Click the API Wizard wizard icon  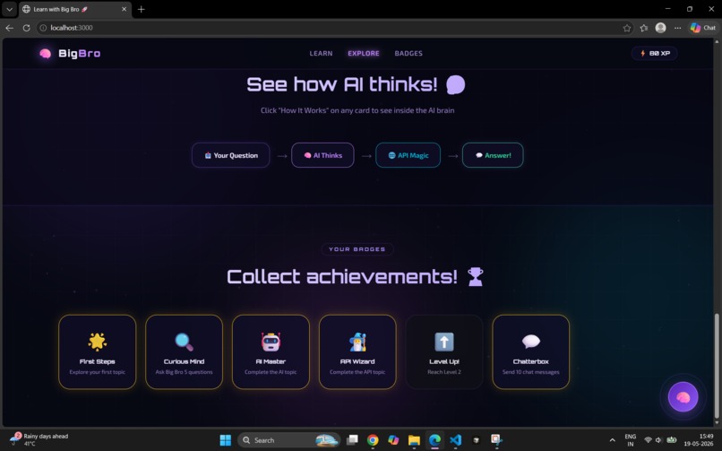coord(357,342)
